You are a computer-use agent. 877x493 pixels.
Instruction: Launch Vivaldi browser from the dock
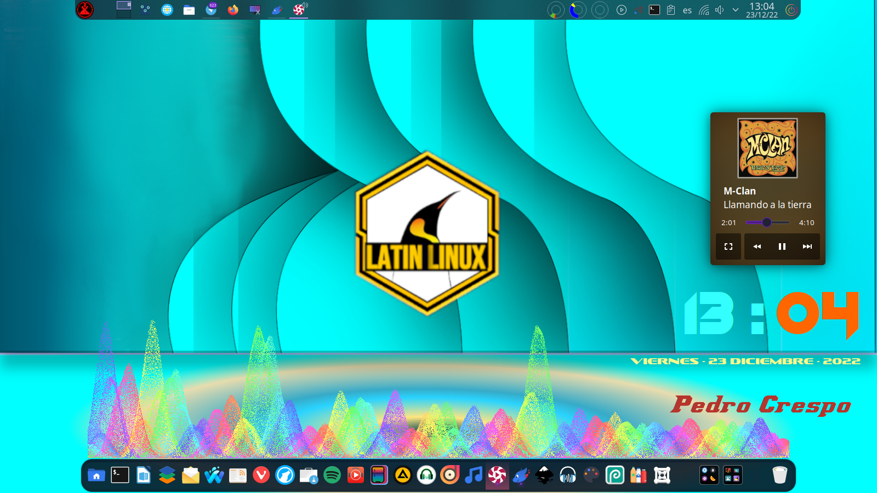click(x=261, y=475)
